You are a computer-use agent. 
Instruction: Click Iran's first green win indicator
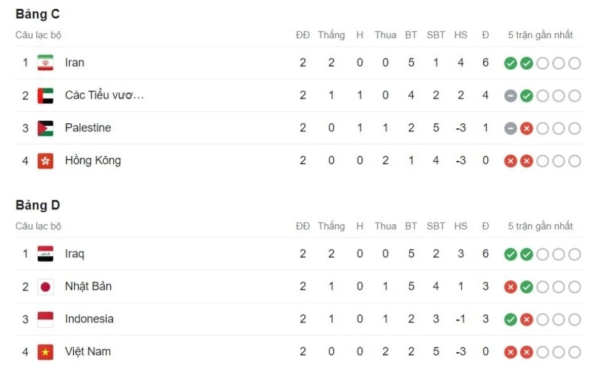coord(510,63)
